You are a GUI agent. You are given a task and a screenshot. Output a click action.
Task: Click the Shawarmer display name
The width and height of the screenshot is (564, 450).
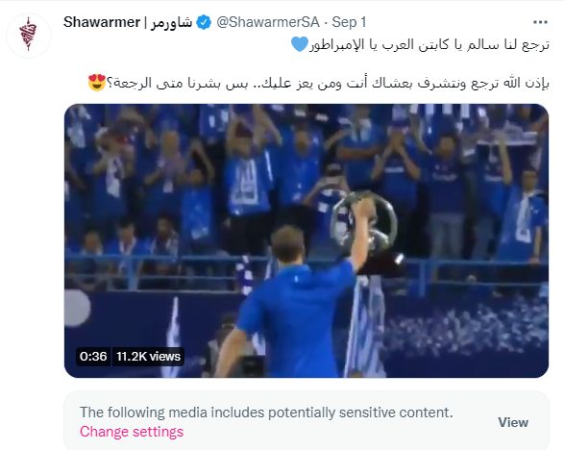coord(102,22)
